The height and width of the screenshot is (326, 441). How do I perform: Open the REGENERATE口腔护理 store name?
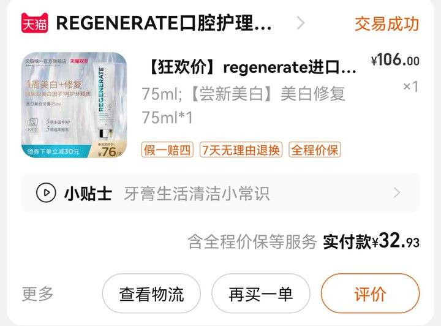coord(164,23)
